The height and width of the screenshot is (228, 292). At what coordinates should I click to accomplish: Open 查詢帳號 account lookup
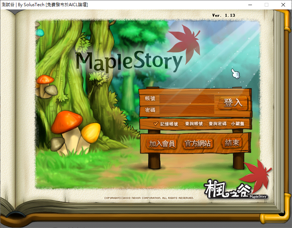(x=194, y=124)
